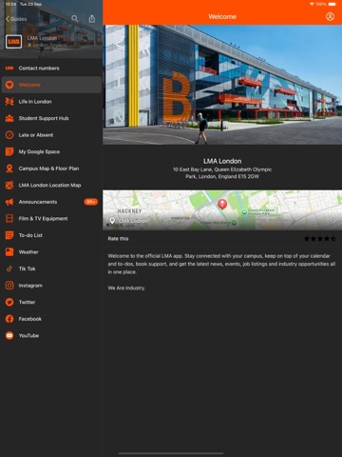Open Late or Absent
Screen dimensions: 342x457
(x=51, y=135)
